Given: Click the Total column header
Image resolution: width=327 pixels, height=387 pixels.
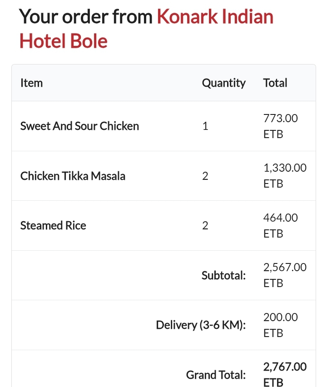Looking at the screenshot, I should tap(275, 83).
